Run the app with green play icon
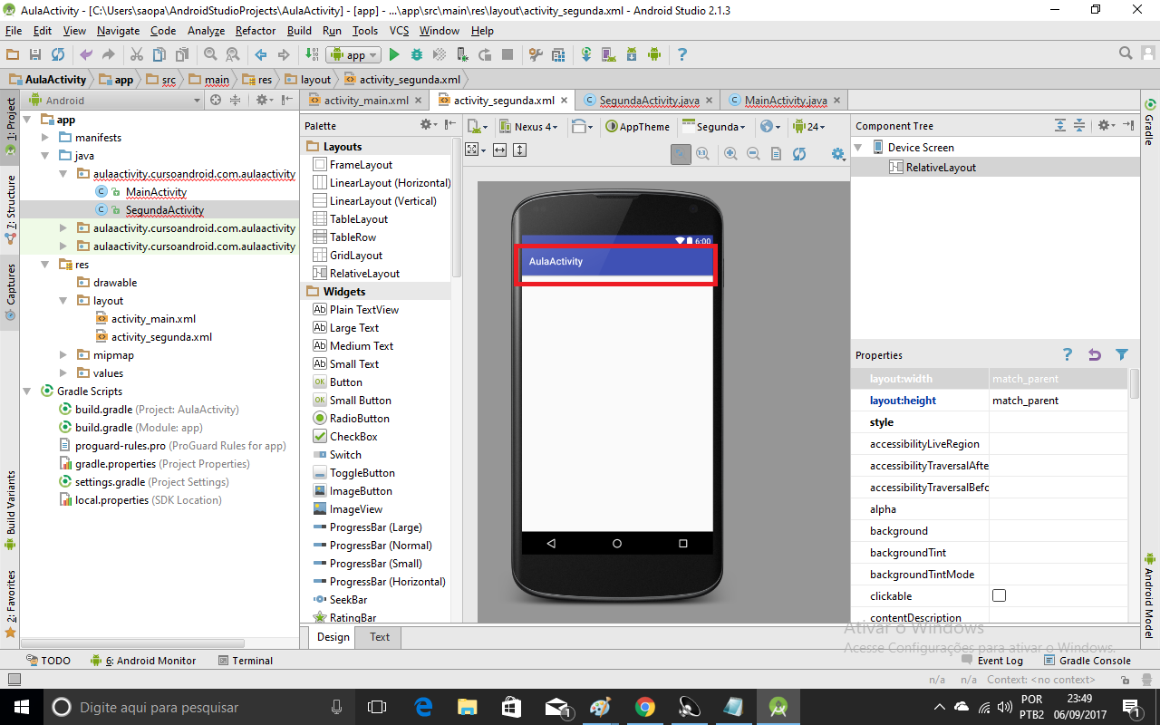1160x725 pixels. 394,54
